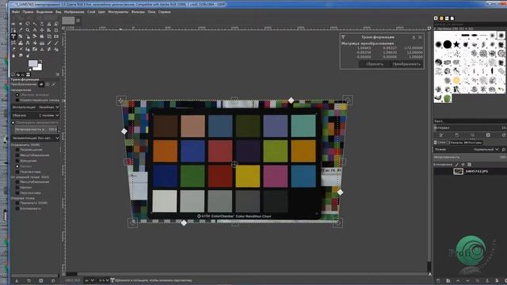Toggle lock pixels icon in layers panel
Image resolution: width=507 pixels, height=285 pixels.
[x=456, y=165]
